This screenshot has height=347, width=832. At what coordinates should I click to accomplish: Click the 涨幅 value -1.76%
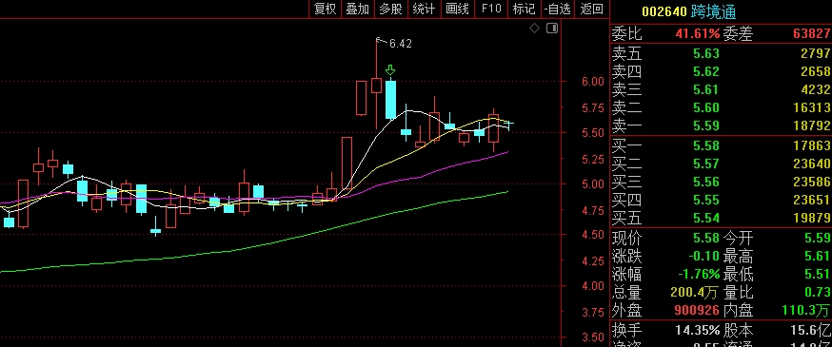click(699, 275)
